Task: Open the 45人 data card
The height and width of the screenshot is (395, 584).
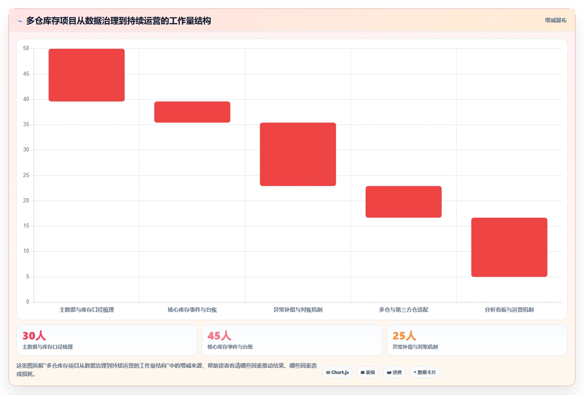Action: [x=292, y=340]
